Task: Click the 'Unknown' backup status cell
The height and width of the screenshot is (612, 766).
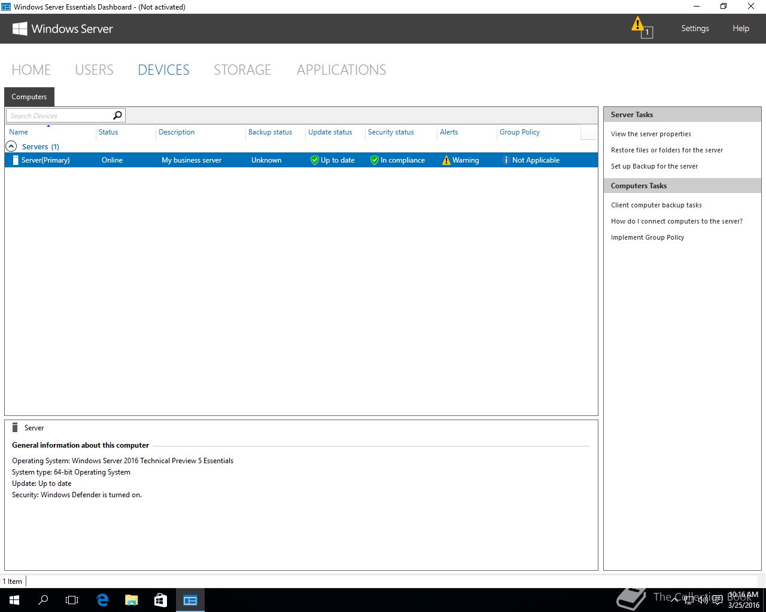Action: (x=266, y=160)
